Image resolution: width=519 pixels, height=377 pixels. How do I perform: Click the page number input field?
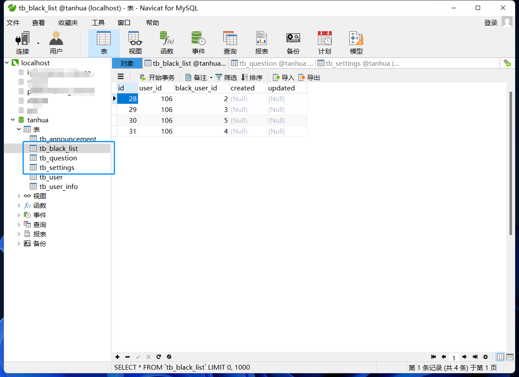[454, 357]
